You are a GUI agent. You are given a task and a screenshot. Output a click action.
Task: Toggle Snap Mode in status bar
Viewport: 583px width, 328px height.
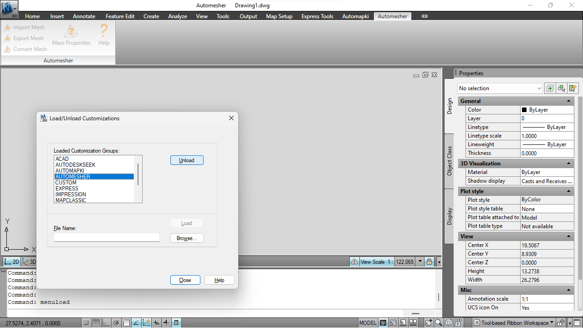pyautogui.click(x=86, y=323)
